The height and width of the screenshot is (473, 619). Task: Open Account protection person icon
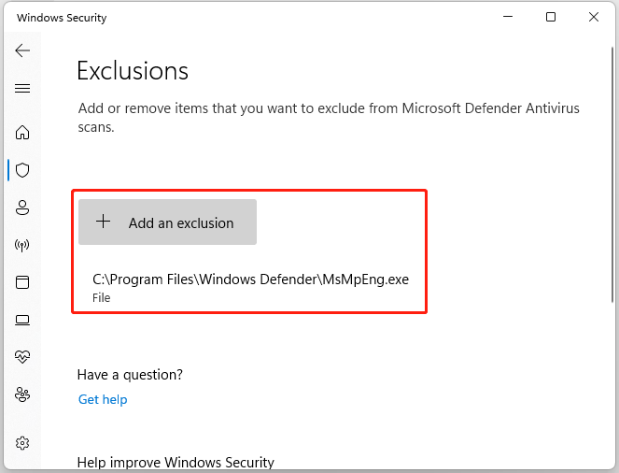pyautogui.click(x=22, y=208)
